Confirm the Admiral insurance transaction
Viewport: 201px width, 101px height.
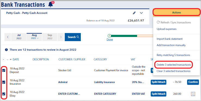click(193, 82)
